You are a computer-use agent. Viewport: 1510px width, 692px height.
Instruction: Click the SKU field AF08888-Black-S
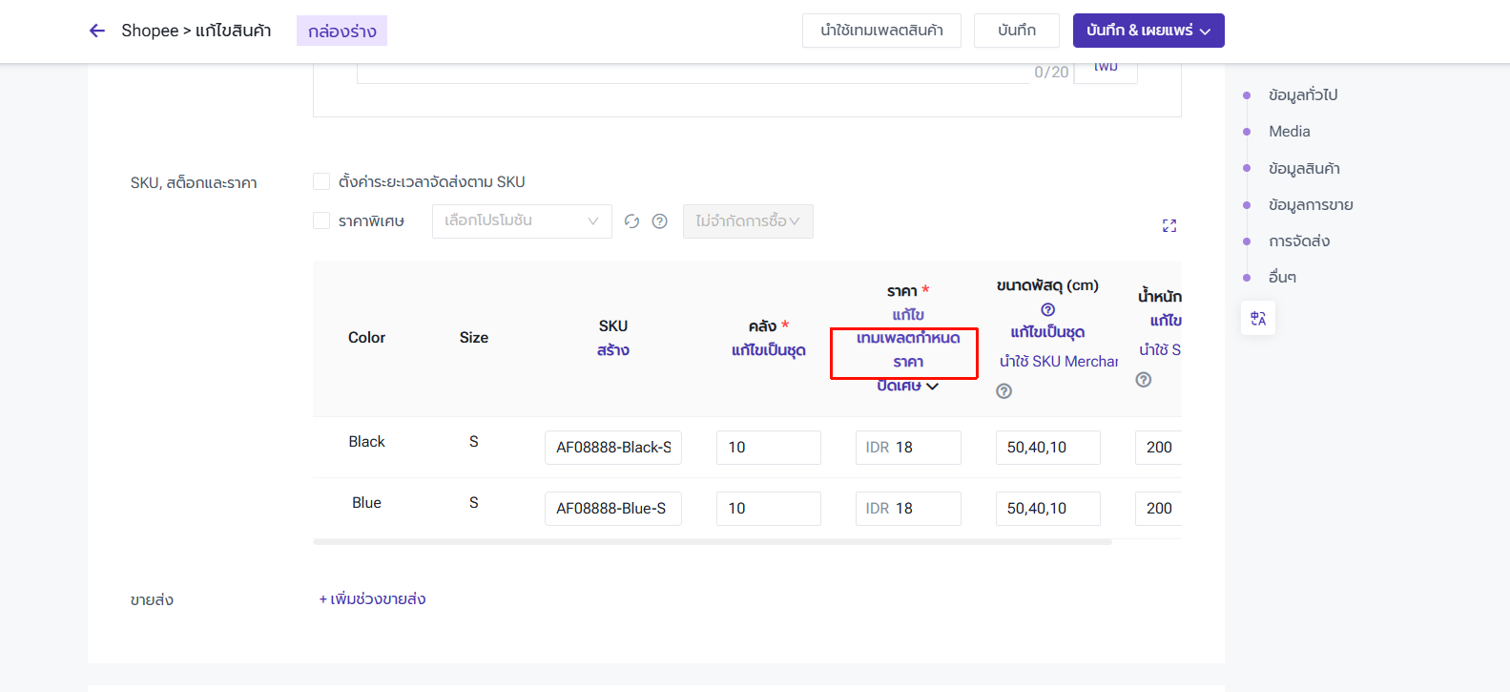(x=613, y=448)
